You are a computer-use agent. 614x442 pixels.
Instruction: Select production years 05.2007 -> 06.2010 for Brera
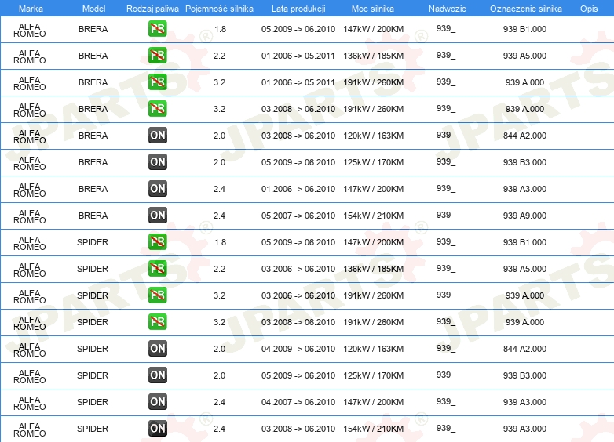[x=298, y=216]
